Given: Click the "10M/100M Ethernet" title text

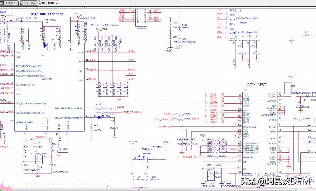Looking at the screenshot, I should (x=47, y=14).
